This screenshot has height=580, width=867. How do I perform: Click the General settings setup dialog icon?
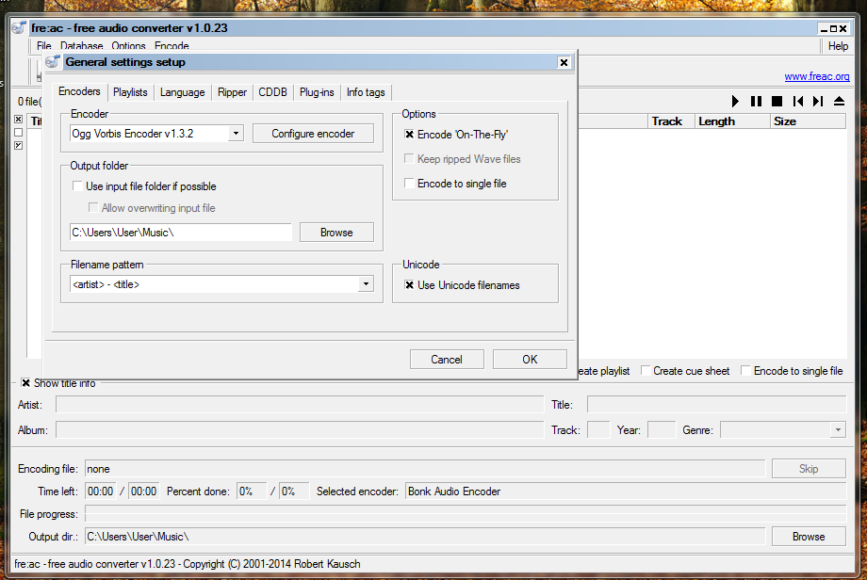[x=53, y=62]
